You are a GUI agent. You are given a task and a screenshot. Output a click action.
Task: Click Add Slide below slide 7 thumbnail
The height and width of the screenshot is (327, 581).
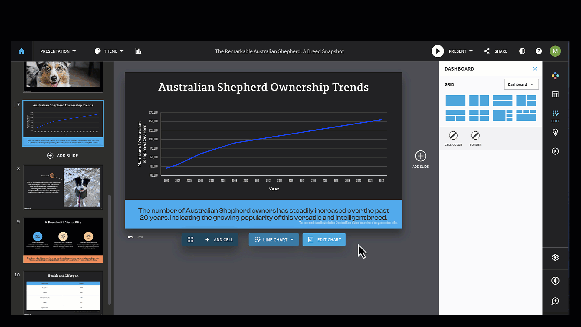coord(63,156)
